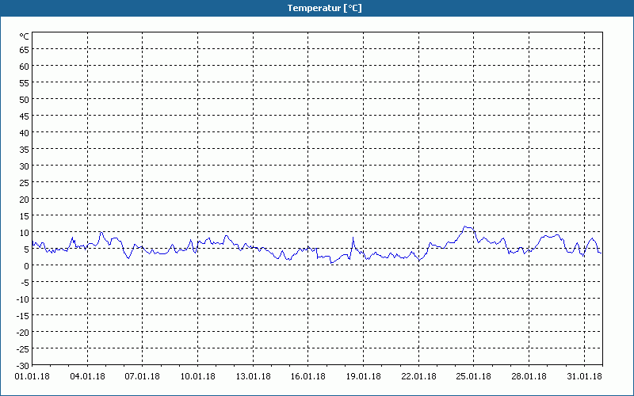Screen dimensions: 634x396
Task: Select the -30 value on the temperature axis
Action: click(23, 366)
